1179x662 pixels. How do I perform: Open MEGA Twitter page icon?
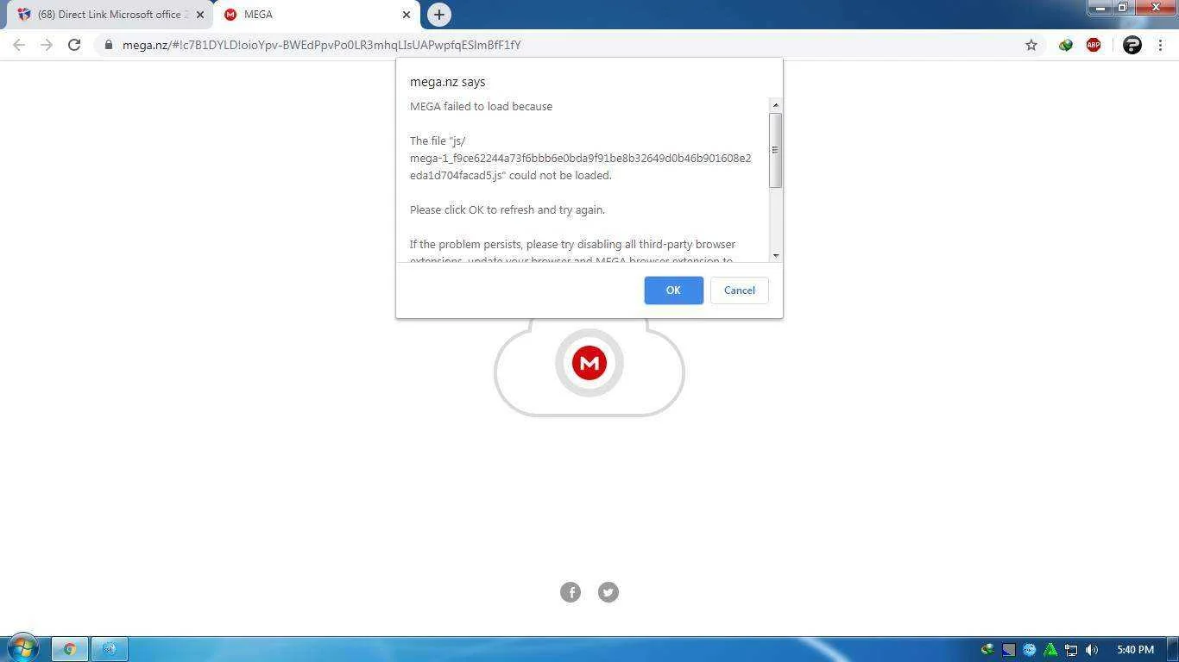608,592
